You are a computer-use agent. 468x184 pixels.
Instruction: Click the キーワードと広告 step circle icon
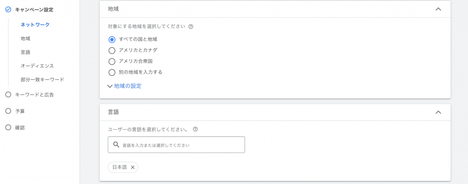pyautogui.click(x=8, y=95)
